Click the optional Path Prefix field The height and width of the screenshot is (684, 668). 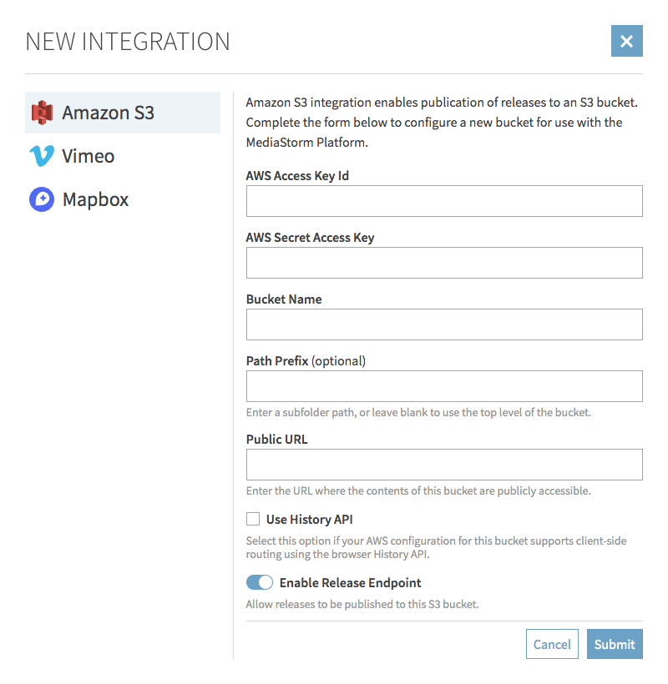tap(444, 386)
